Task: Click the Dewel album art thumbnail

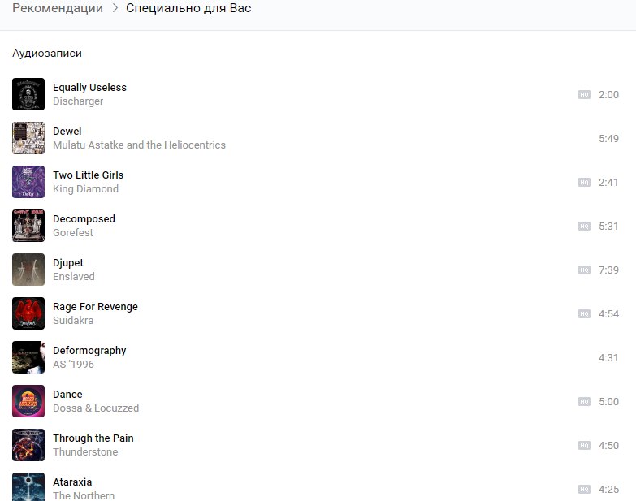Action: click(x=28, y=138)
